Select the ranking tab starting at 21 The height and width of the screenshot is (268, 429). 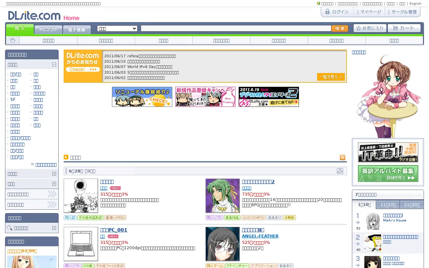point(412,205)
